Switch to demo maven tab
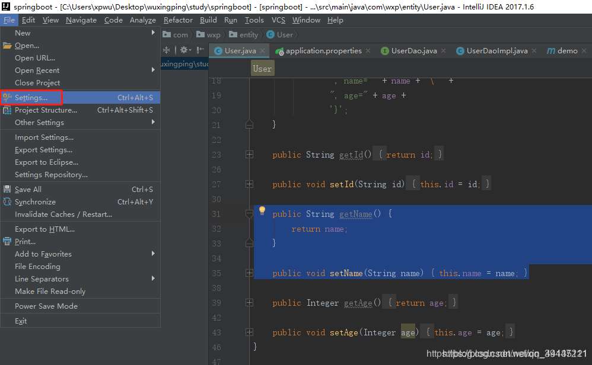Viewport: 592px width, 365px height. (567, 50)
